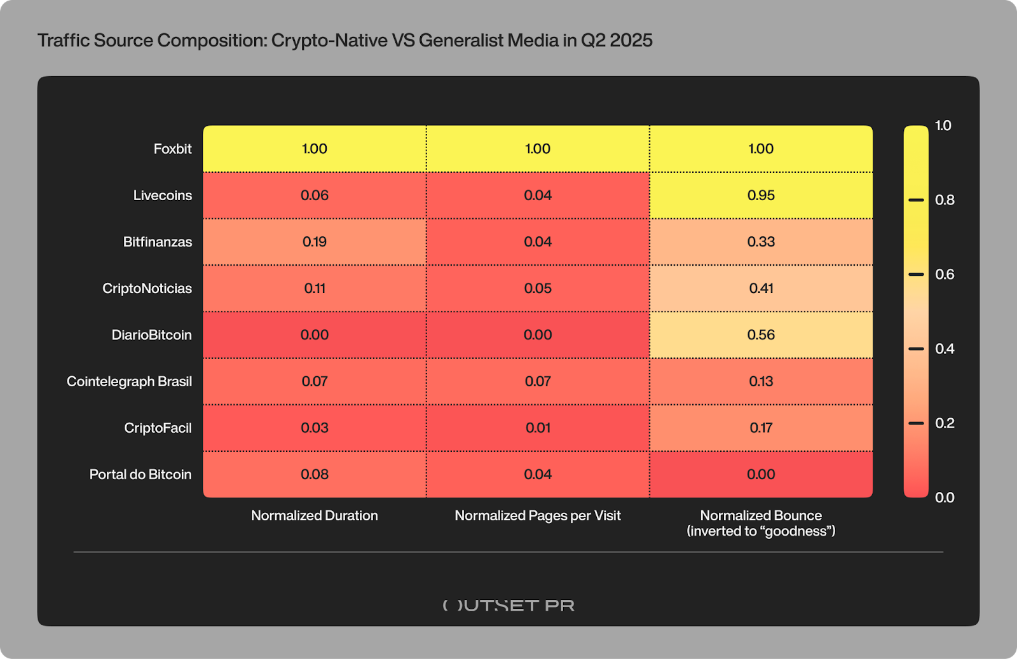Click the CriptoFacil 0.17 bounce cell
Screen dimensions: 1017x659
(761, 428)
